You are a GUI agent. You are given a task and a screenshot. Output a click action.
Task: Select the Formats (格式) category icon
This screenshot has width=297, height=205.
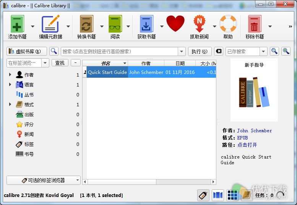19,104
